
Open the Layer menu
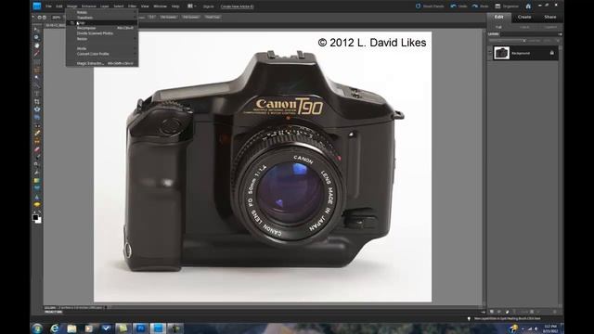click(x=105, y=6)
